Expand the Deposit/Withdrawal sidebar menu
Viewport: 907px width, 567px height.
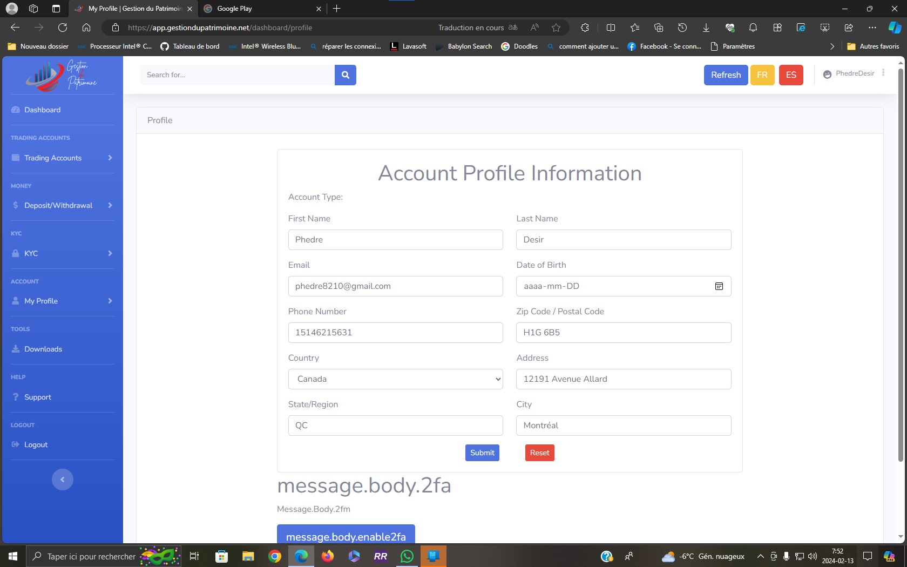tap(62, 205)
